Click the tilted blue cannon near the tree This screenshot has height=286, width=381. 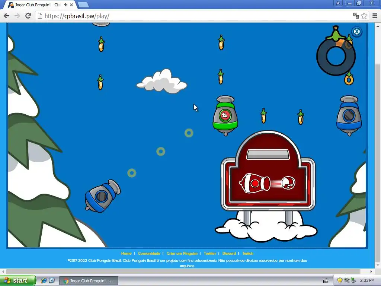click(103, 196)
